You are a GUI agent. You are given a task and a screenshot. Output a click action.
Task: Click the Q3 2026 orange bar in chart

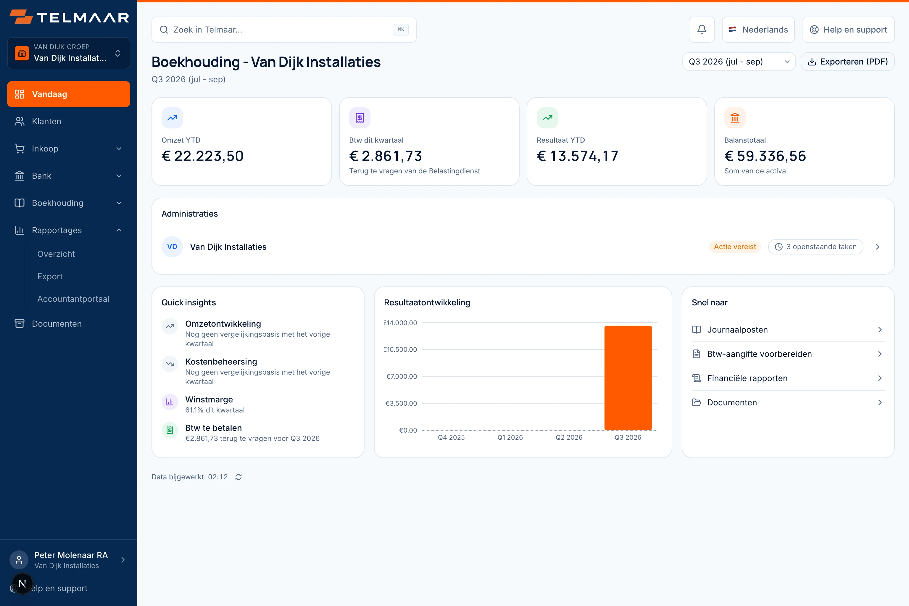coord(628,378)
